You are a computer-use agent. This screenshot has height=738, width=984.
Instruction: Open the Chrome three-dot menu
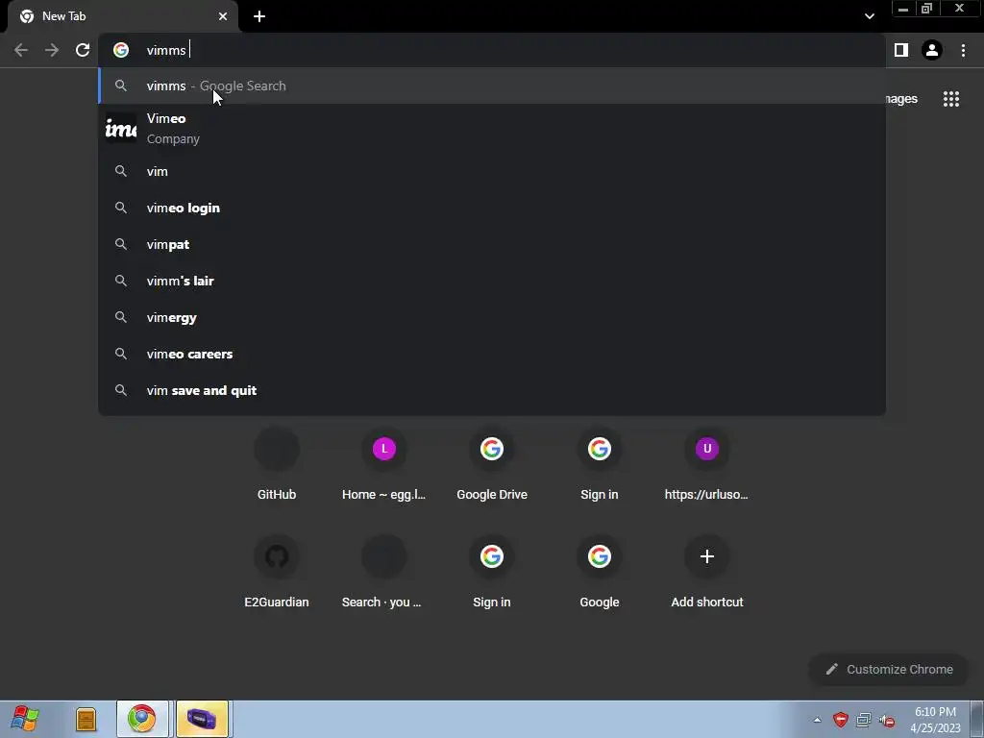(963, 50)
